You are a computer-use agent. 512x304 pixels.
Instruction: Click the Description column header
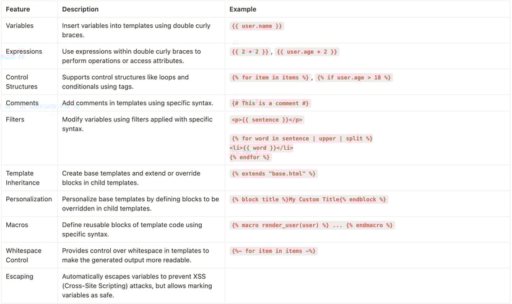(80, 9)
